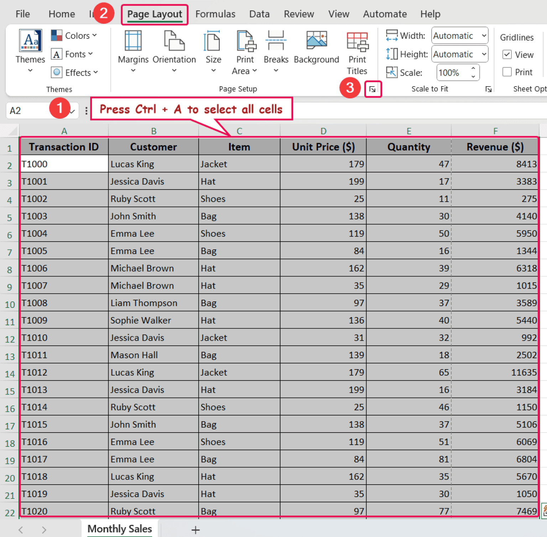This screenshot has height=537, width=547.
Task: Switch to the Formulas ribbon tab
Action: 215,14
